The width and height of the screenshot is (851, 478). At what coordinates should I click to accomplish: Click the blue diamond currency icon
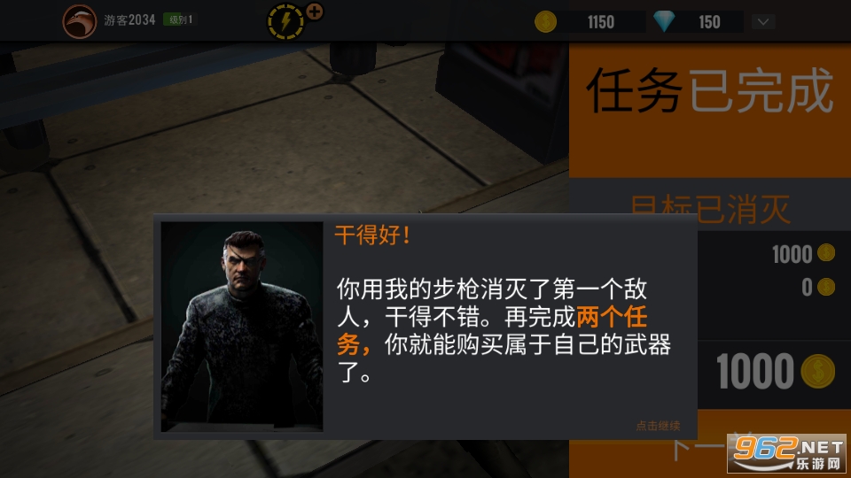[664, 21]
